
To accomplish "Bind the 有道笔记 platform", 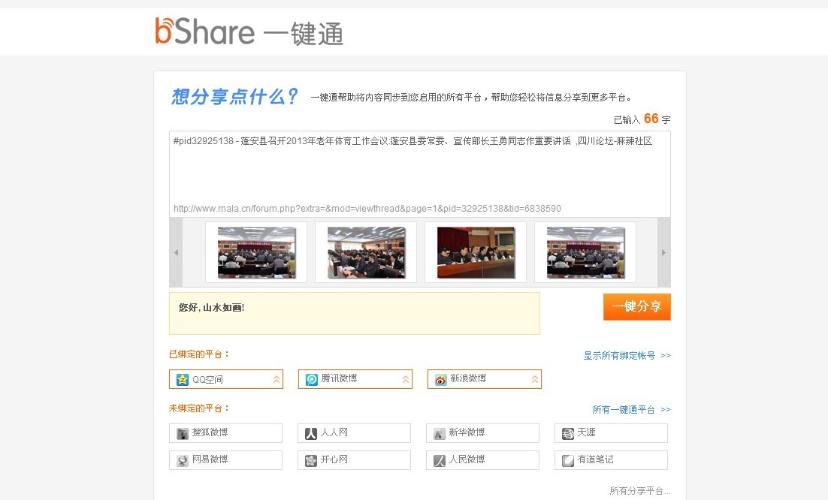I will point(611,460).
